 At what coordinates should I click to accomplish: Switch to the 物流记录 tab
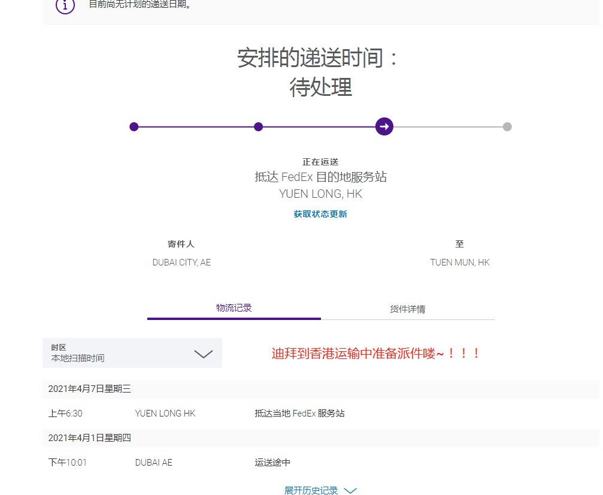coord(234,308)
